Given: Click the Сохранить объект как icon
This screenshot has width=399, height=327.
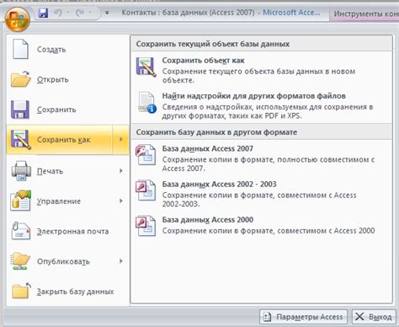Looking at the screenshot, I should tap(146, 67).
